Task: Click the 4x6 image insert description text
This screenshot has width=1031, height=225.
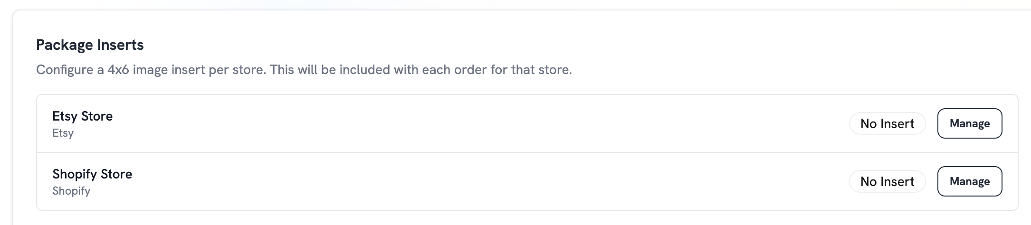Action: [304, 70]
